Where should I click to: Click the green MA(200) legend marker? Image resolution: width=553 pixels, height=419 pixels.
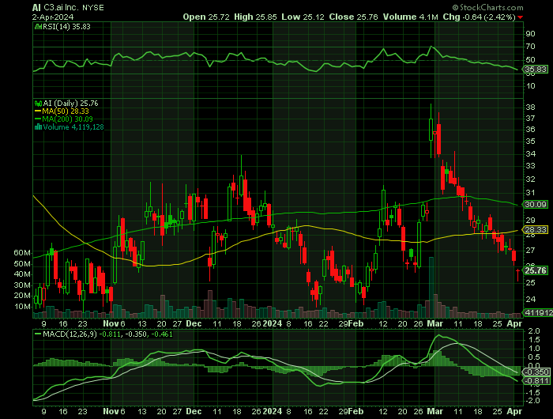(x=38, y=119)
